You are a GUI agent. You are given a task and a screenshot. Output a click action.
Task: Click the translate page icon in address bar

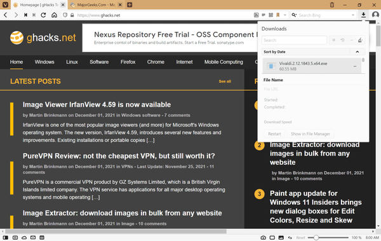click(256, 15)
